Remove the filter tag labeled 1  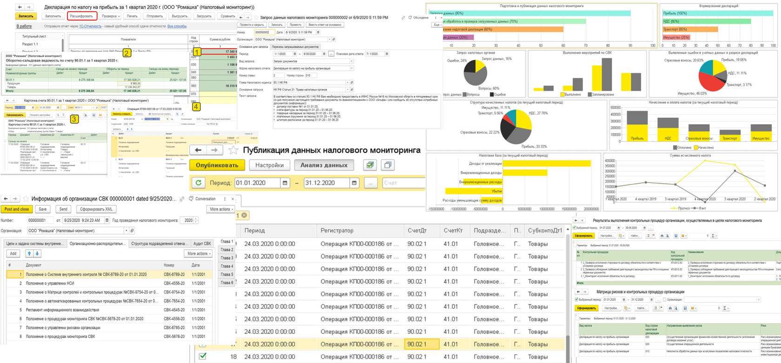[x=244, y=215]
